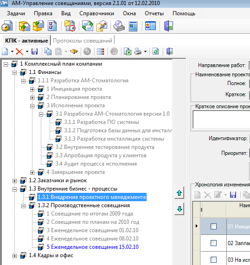The height and width of the screenshot is (265, 250).
Task: Switch to Протоколы совещаний tab
Action: [x=83, y=41]
